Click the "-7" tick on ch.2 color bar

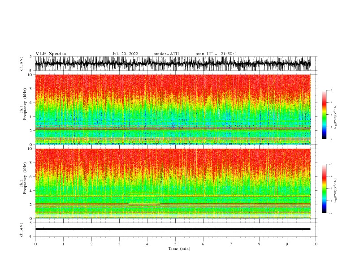(x=331, y=213)
